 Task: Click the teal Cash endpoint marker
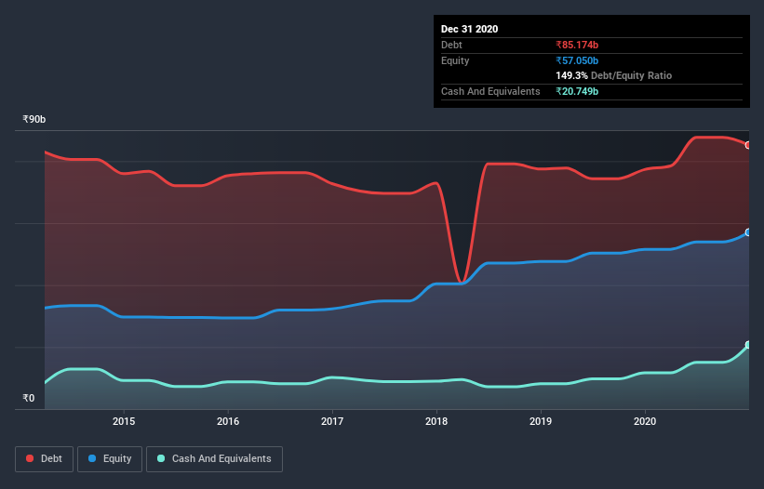(747, 345)
